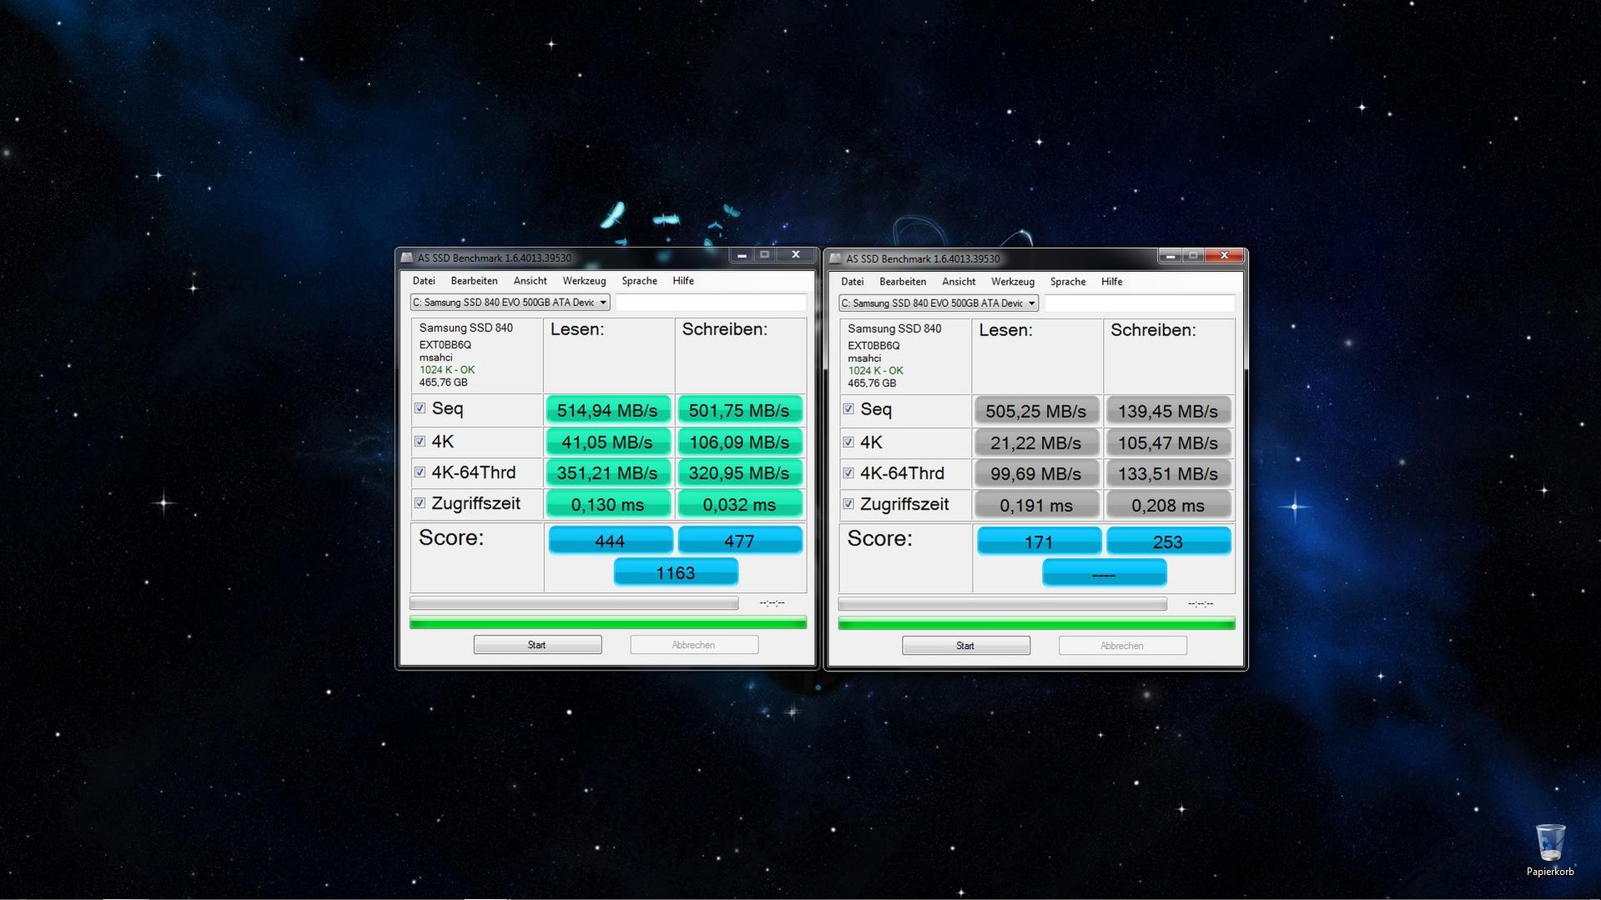The image size is (1601, 900).
Task: Click access time value 0,208 ms
Action: (1169, 505)
